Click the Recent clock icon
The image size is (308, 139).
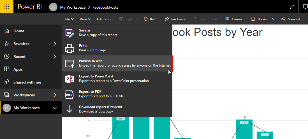tap(7, 57)
